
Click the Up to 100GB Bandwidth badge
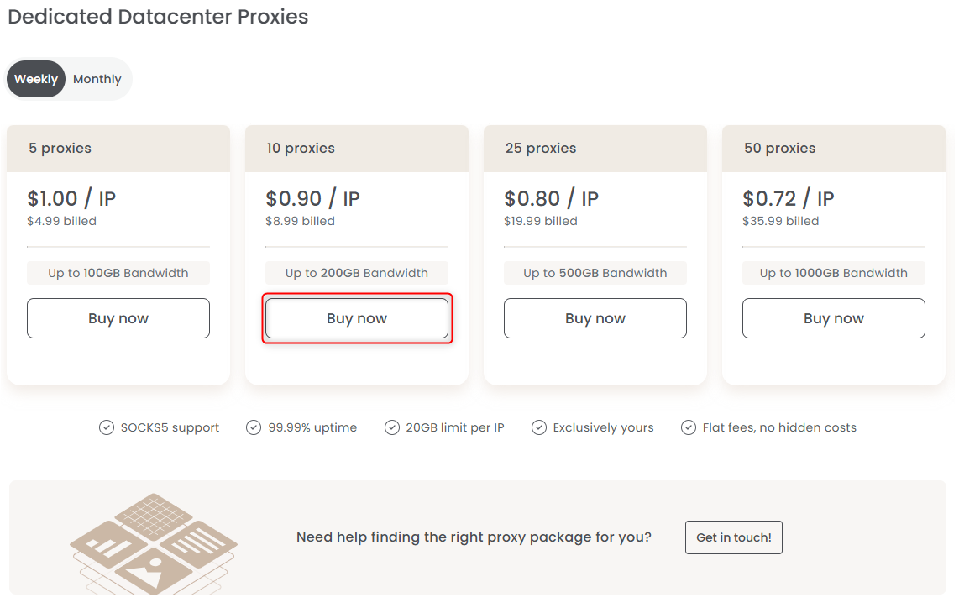[x=118, y=273]
